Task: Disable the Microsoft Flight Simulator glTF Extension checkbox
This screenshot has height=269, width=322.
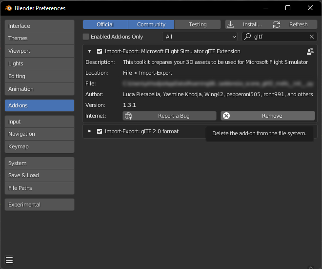Action: tap(100, 51)
